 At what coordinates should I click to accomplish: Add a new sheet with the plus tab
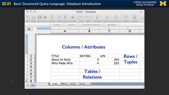coord(89,84)
